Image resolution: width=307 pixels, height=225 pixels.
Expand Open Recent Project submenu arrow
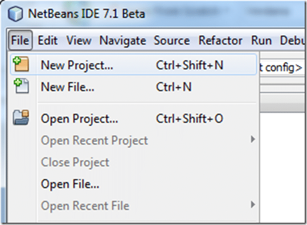[253, 139]
